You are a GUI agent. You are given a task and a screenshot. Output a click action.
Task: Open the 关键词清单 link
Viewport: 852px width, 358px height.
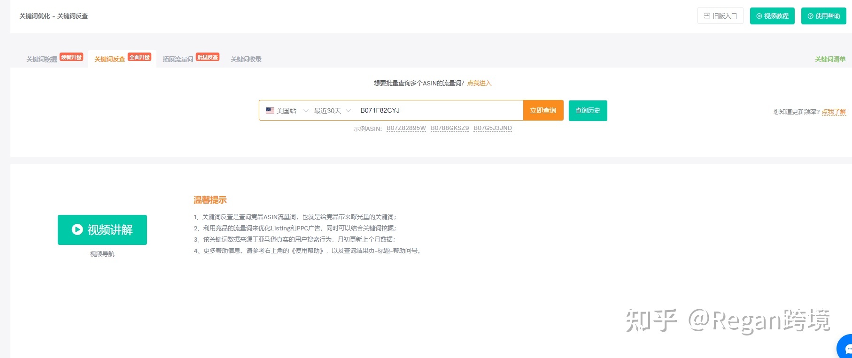click(x=830, y=59)
